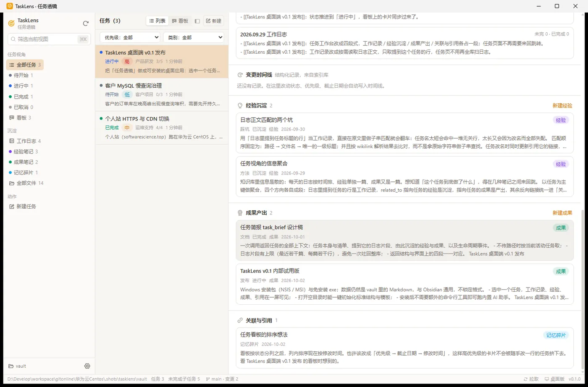Focus the 筛选当前视图 search field
Screen dimensions: 588x387
click(49, 39)
